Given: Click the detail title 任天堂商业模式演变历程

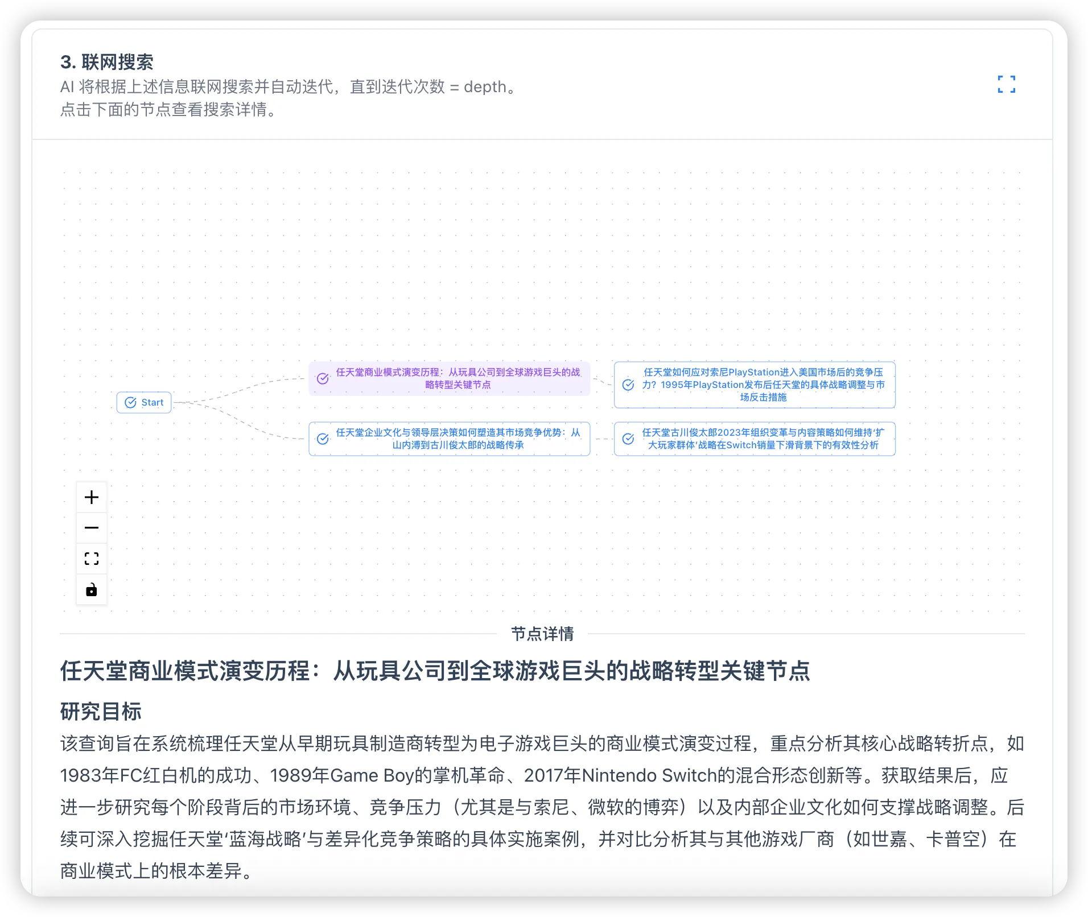Looking at the screenshot, I should pos(435,671).
